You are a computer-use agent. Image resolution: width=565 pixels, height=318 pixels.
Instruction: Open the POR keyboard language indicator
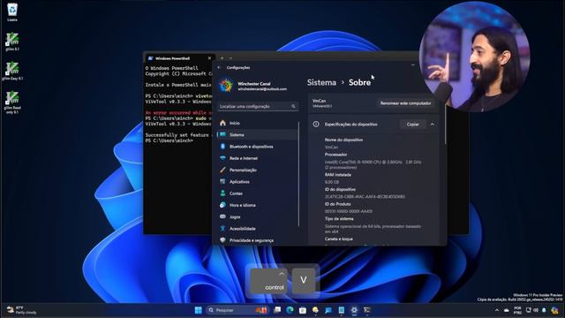(518, 310)
